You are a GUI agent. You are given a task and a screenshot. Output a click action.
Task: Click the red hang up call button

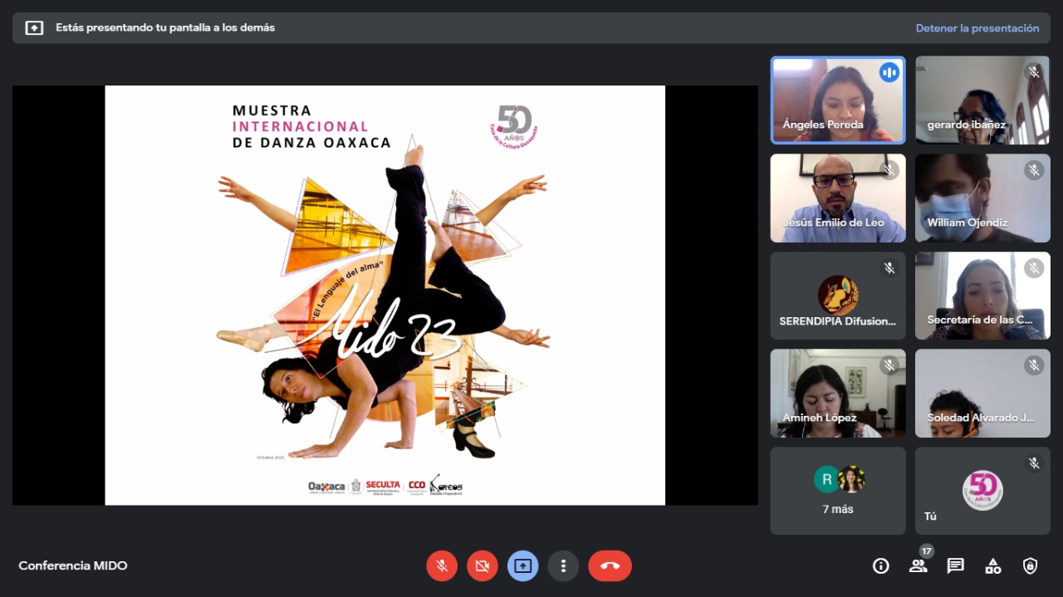[610, 566]
